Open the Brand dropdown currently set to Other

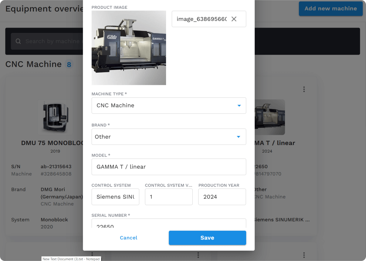pyautogui.click(x=169, y=137)
